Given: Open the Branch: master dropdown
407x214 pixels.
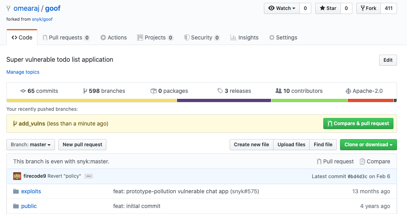Looking at the screenshot, I should [x=31, y=145].
